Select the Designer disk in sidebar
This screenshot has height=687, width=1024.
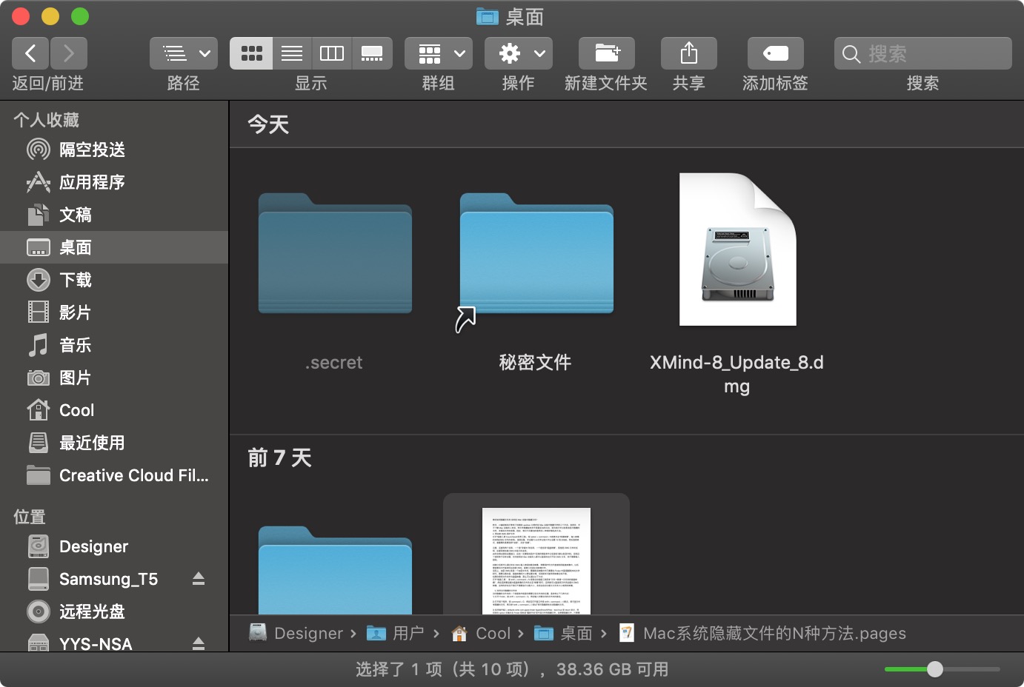[114, 546]
